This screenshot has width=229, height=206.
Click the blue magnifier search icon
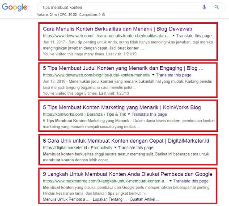pyautogui.click(x=216, y=7)
